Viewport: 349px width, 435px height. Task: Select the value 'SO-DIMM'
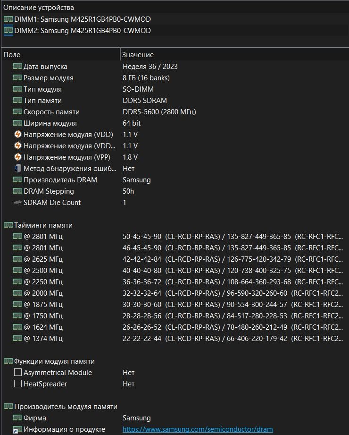(138, 89)
